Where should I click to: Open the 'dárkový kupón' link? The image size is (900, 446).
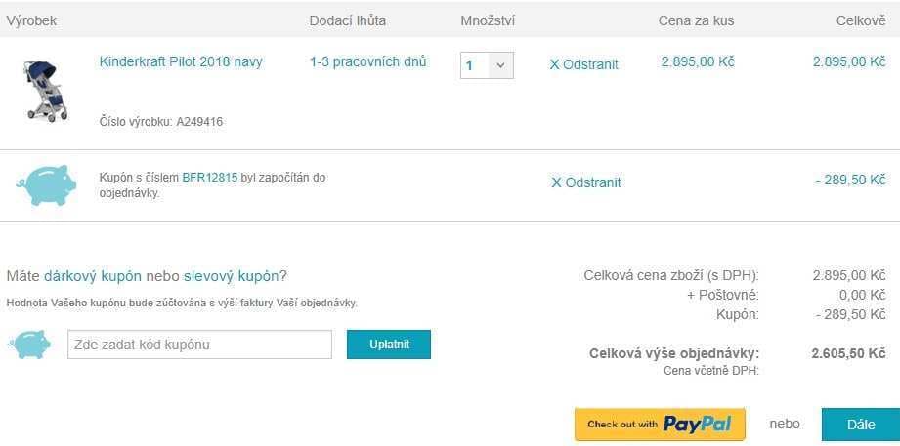[93, 276]
